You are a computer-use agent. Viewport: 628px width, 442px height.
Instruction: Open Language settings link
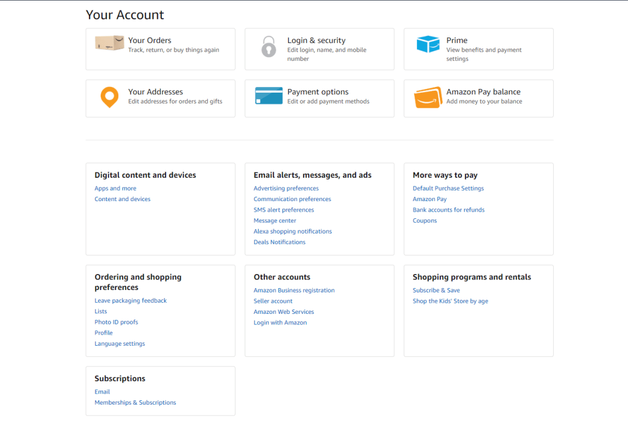pos(120,344)
